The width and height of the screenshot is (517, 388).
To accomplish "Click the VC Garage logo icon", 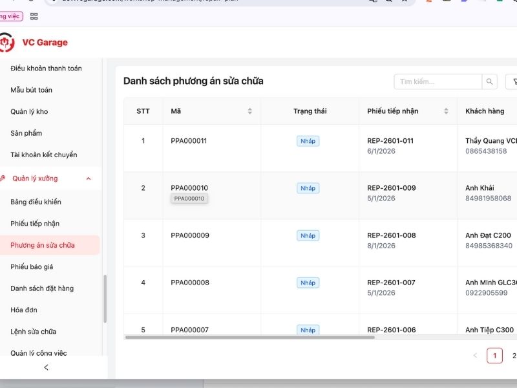I will (6, 43).
